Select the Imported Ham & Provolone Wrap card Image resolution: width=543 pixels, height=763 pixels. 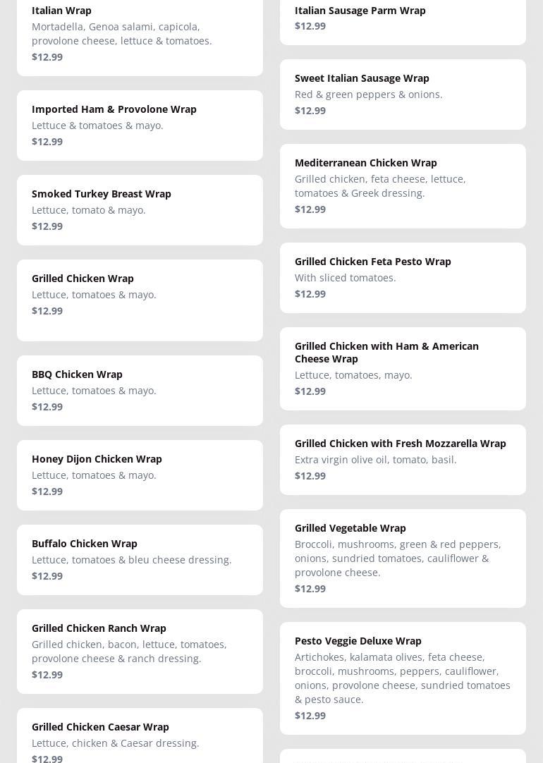tap(140, 126)
